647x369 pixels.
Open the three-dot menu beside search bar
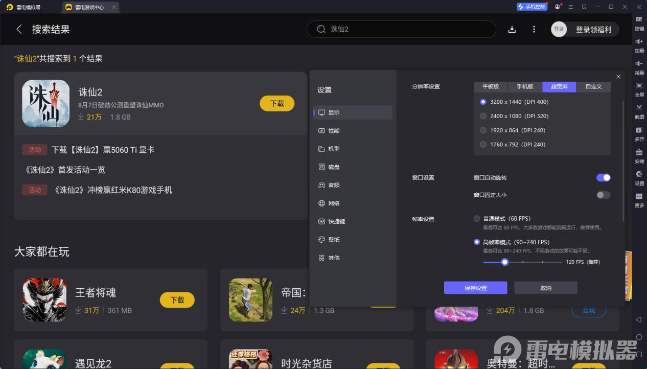coord(534,29)
